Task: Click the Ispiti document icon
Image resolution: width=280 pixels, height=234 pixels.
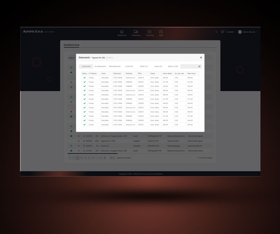Action: coord(161,32)
